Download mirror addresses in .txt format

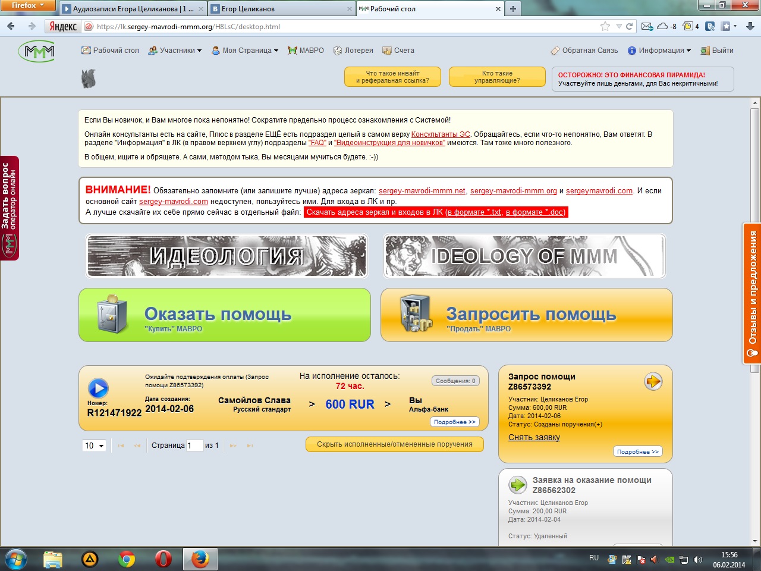click(474, 212)
